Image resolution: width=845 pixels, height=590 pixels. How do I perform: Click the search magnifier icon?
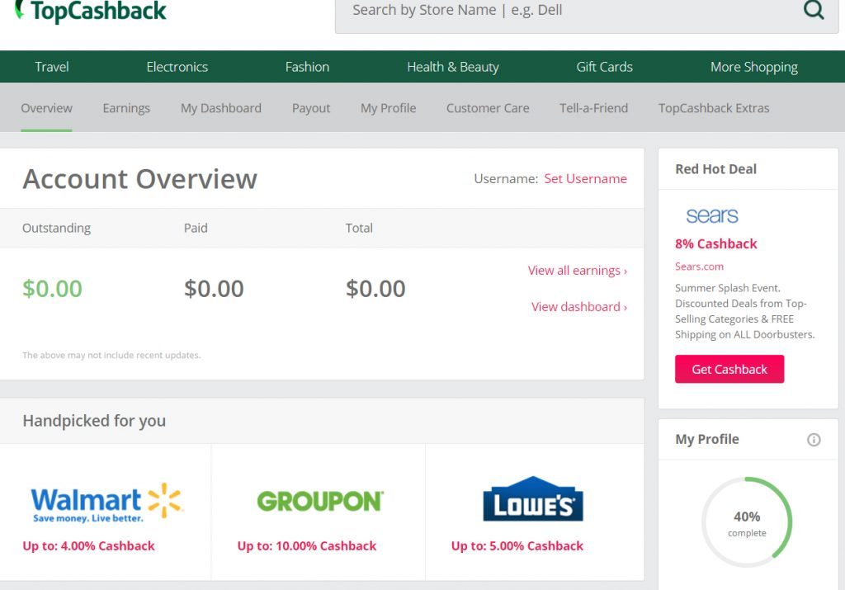click(814, 11)
